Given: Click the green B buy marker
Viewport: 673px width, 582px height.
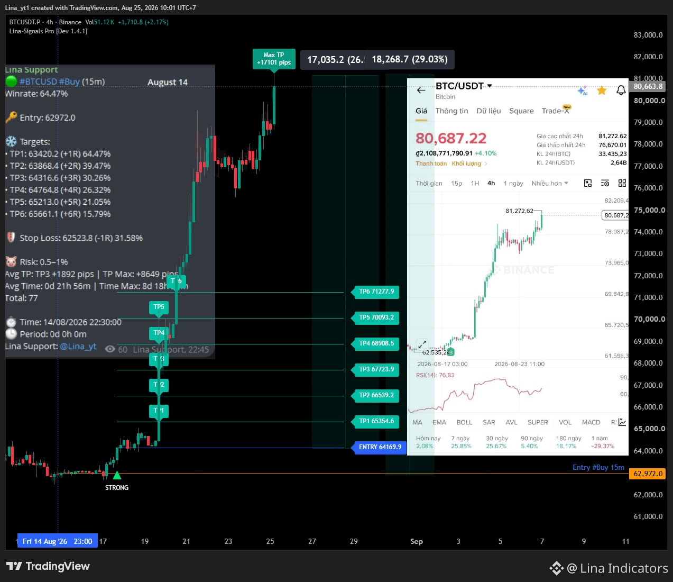Looking at the screenshot, I should click(450, 352).
